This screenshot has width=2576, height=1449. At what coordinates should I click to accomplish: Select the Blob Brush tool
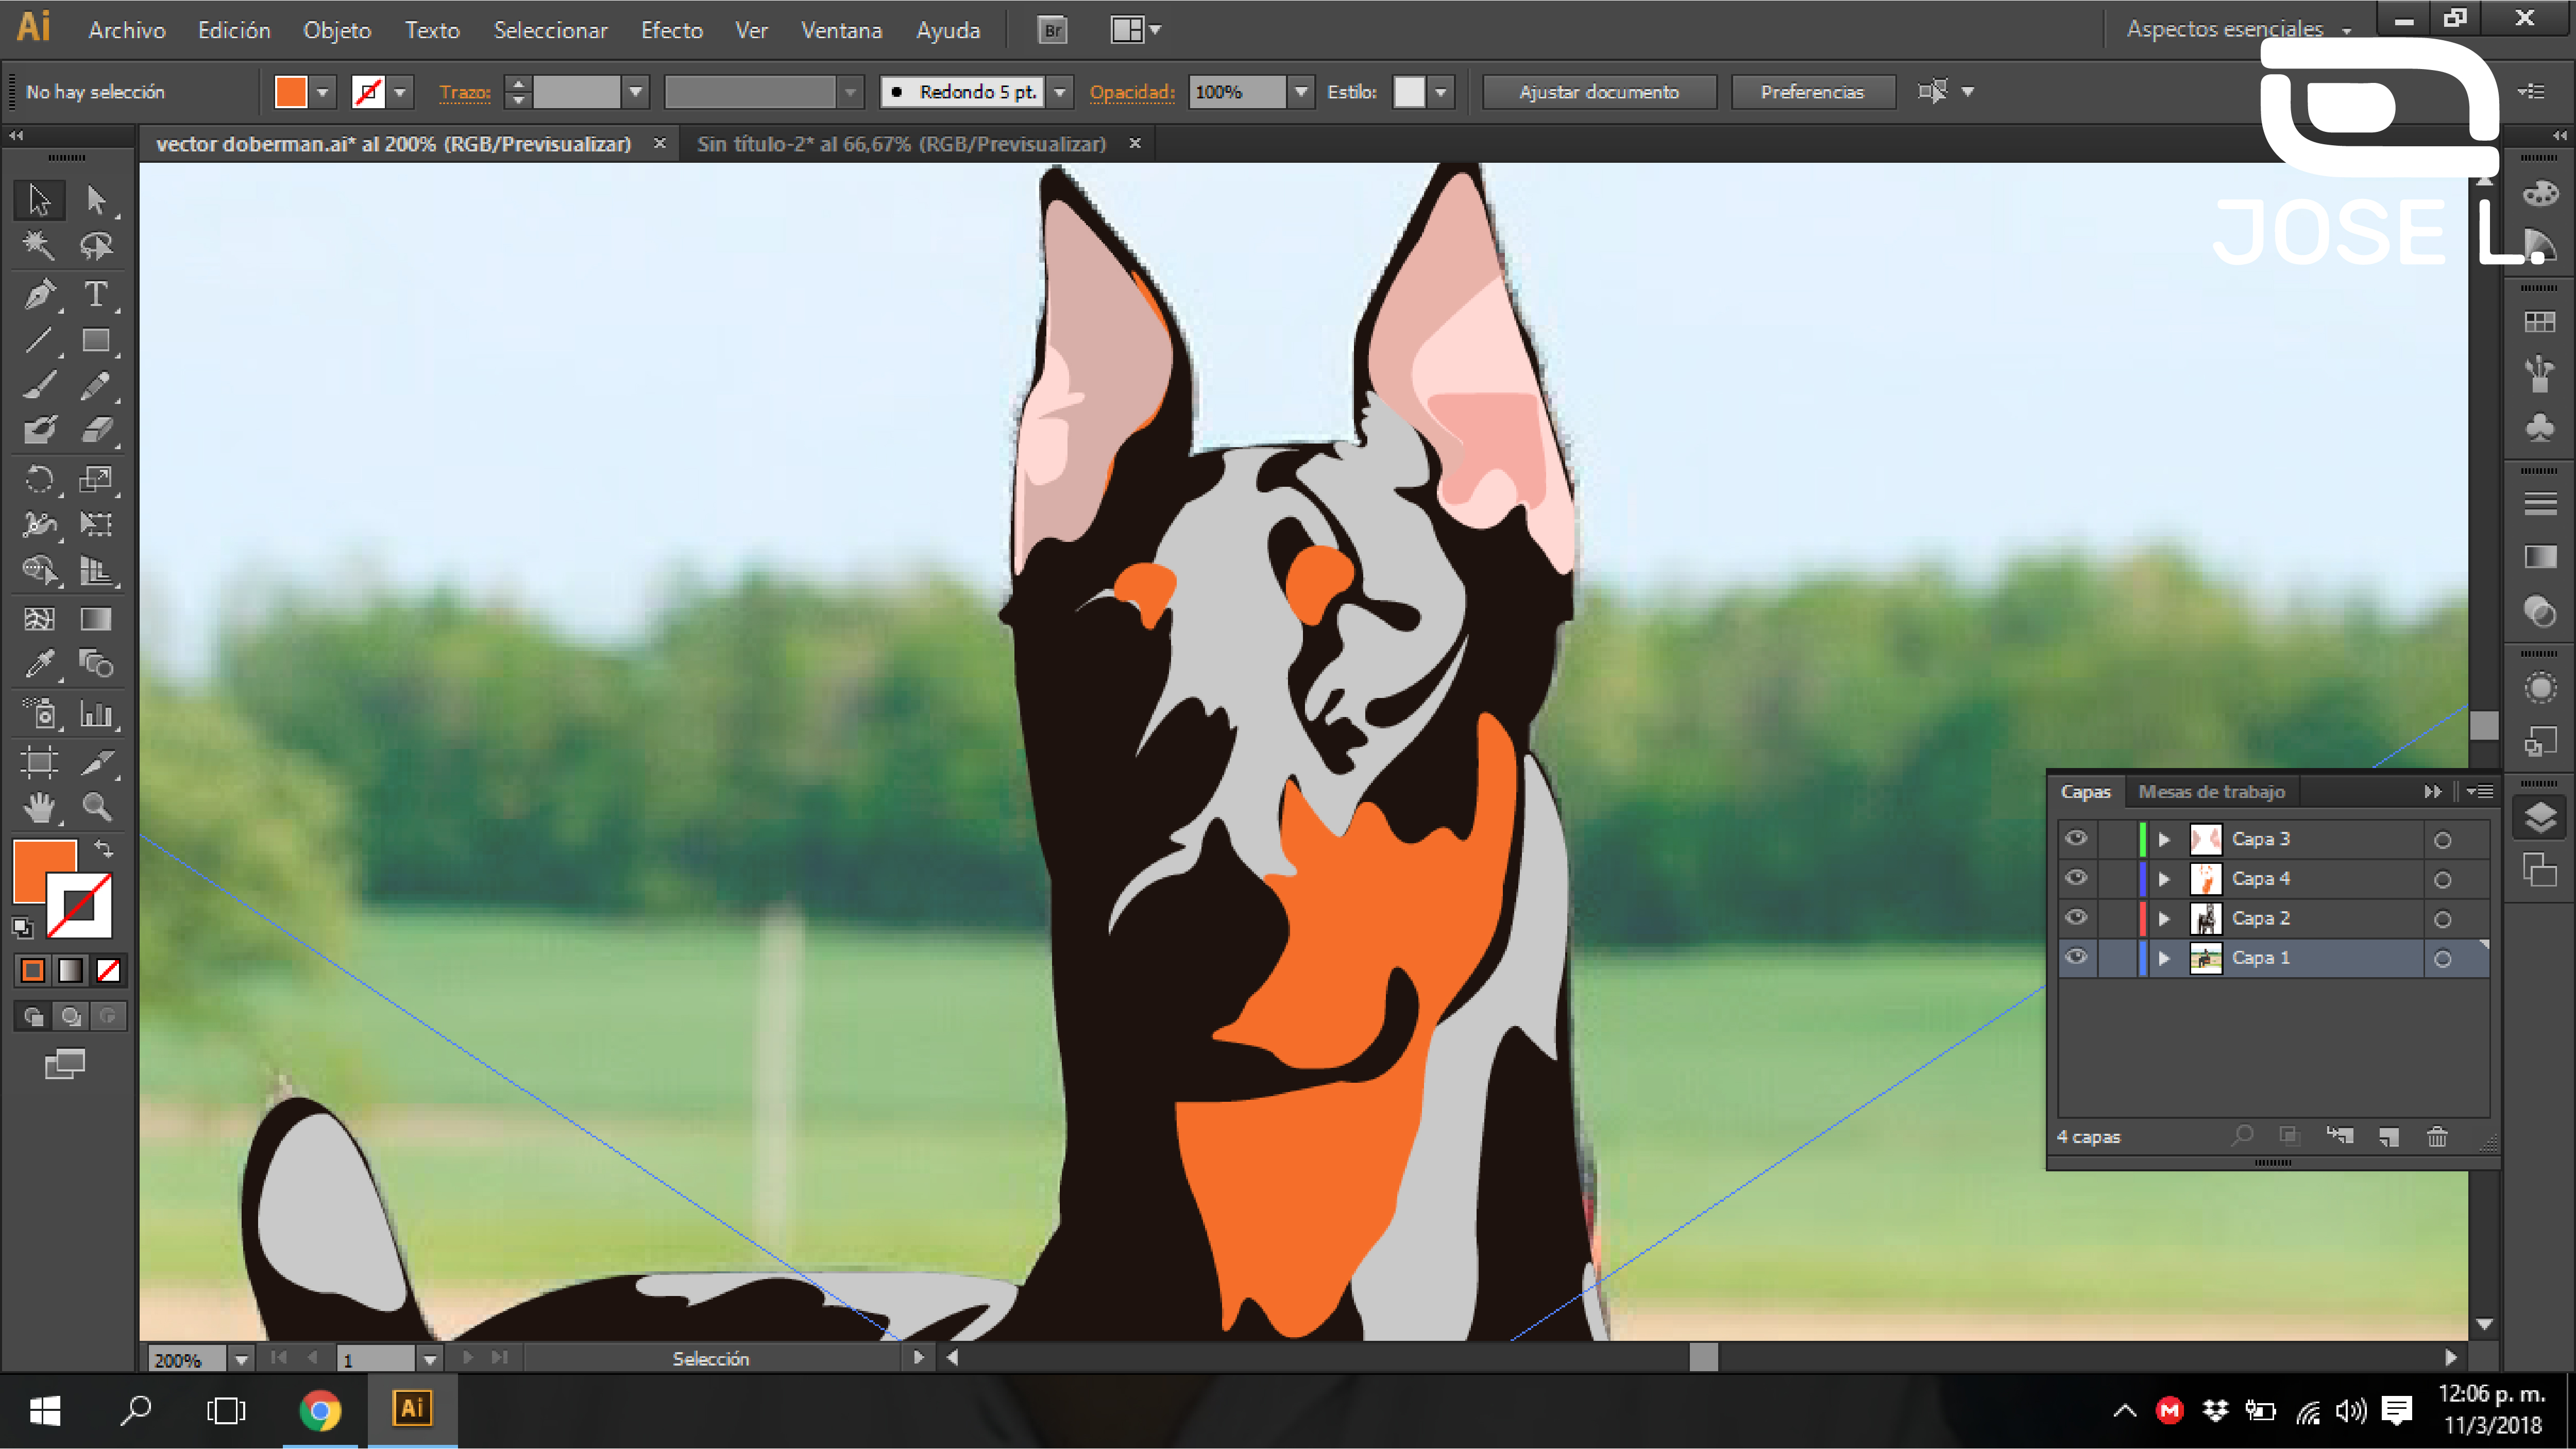click(39, 431)
